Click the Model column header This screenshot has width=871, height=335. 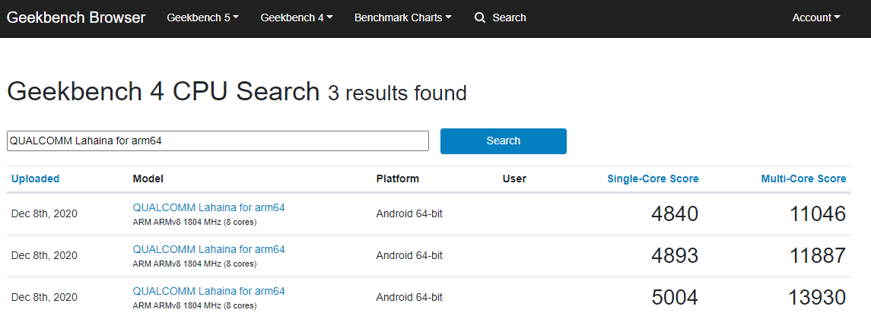[148, 179]
